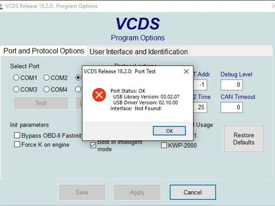Click the Debug Level input field
The image size is (275, 206).
coord(232,85)
